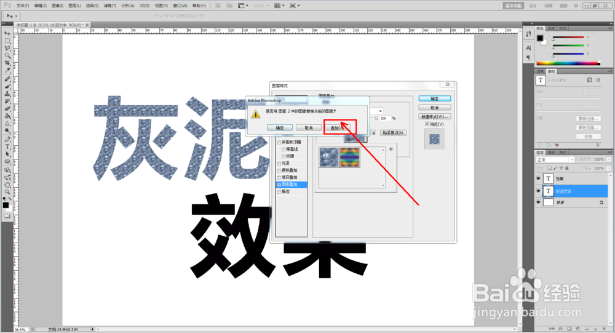Open the Paragraph panel icon
This screenshot has height=333, width=615.
point(528,57)
